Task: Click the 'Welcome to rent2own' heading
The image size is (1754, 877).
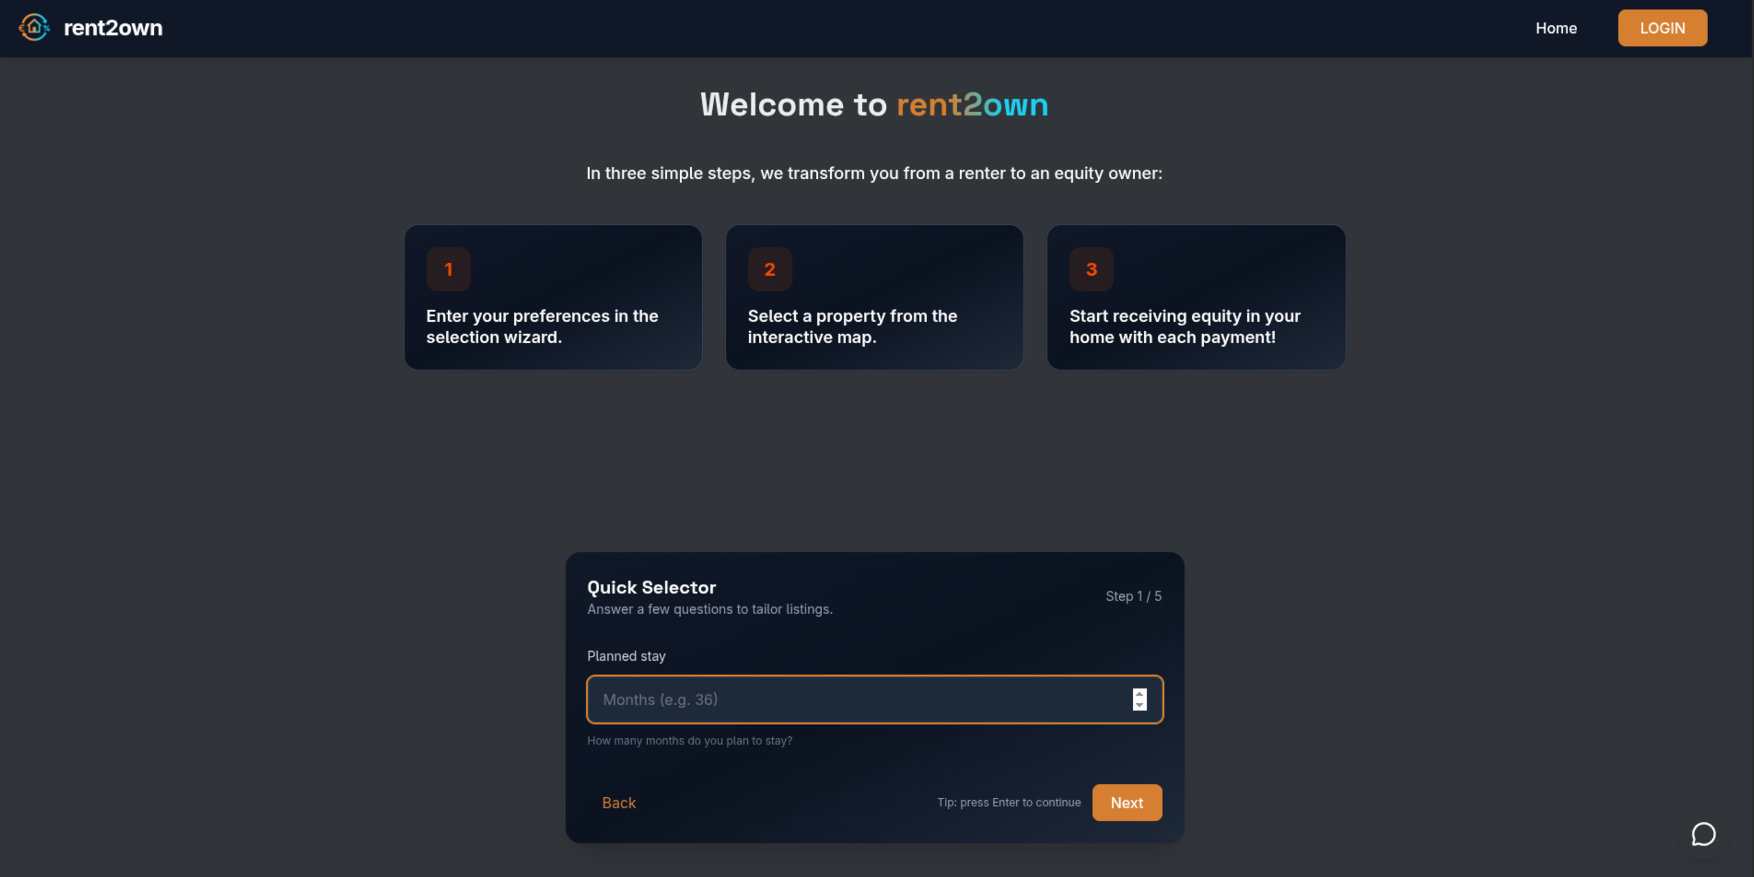Action: pyautogui.click(x=874, y=104)
